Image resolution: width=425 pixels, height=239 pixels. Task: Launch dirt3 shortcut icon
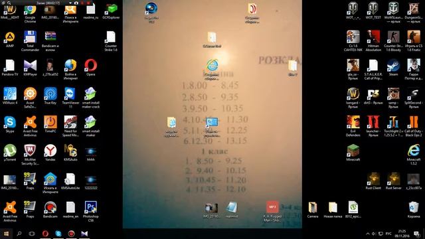coord(373,96)
